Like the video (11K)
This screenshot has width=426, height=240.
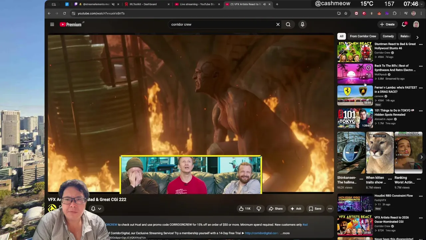coord(245,209)
